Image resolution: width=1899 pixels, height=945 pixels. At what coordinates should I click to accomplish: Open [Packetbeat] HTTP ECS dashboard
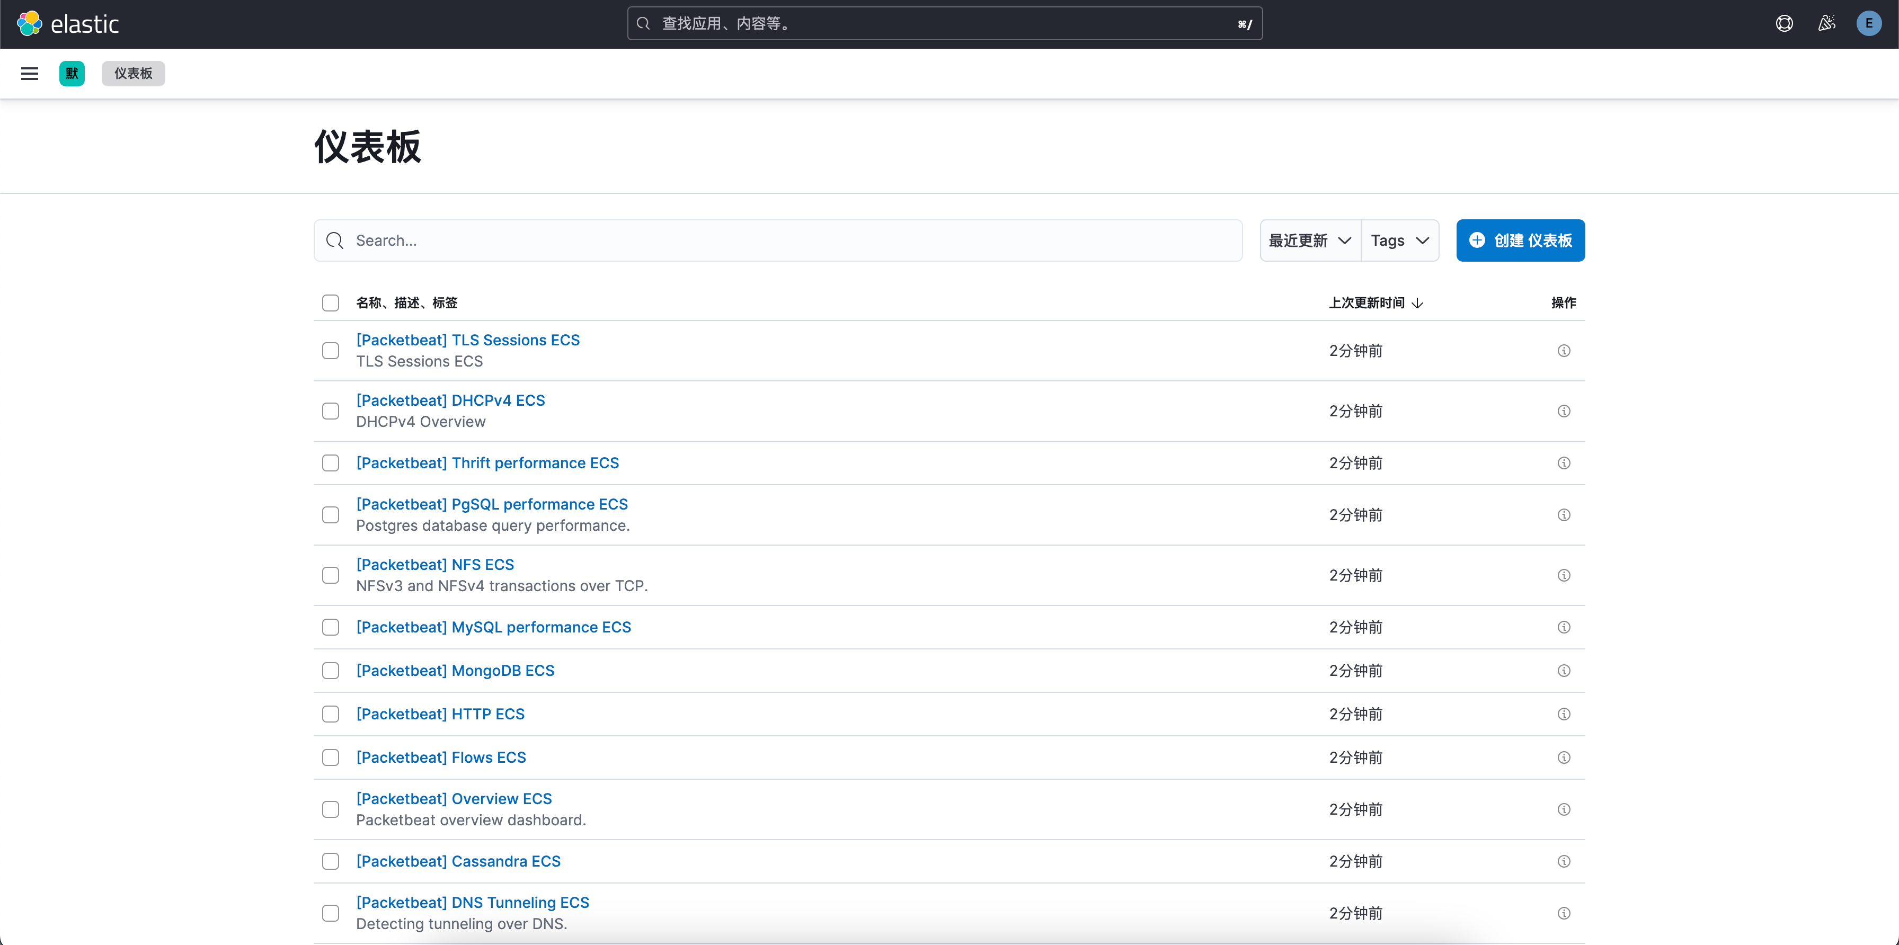(440, 714)
